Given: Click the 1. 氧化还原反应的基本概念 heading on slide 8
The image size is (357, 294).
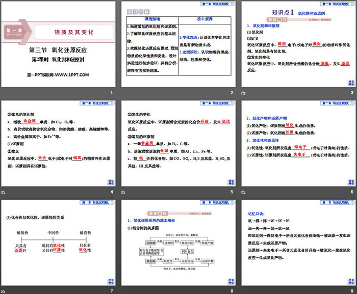Looking at the screenshot, I should click(x=151, y=221).
